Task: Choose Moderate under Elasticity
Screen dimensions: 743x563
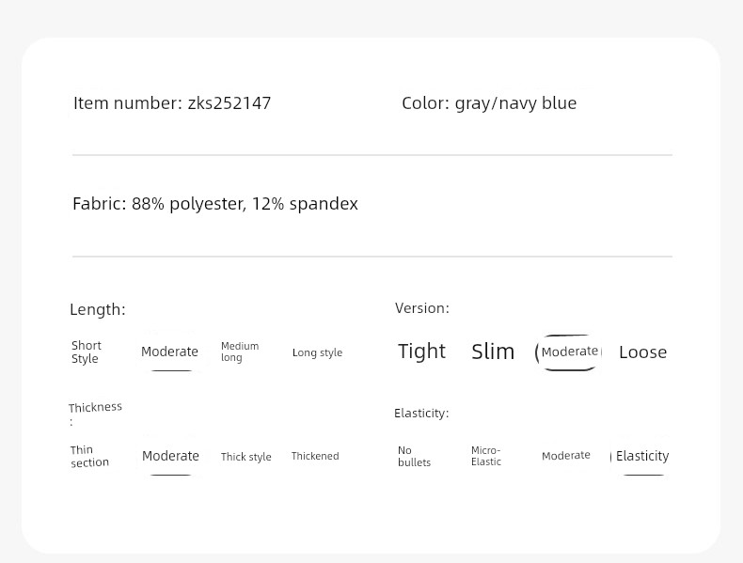Action: [566, 456]
